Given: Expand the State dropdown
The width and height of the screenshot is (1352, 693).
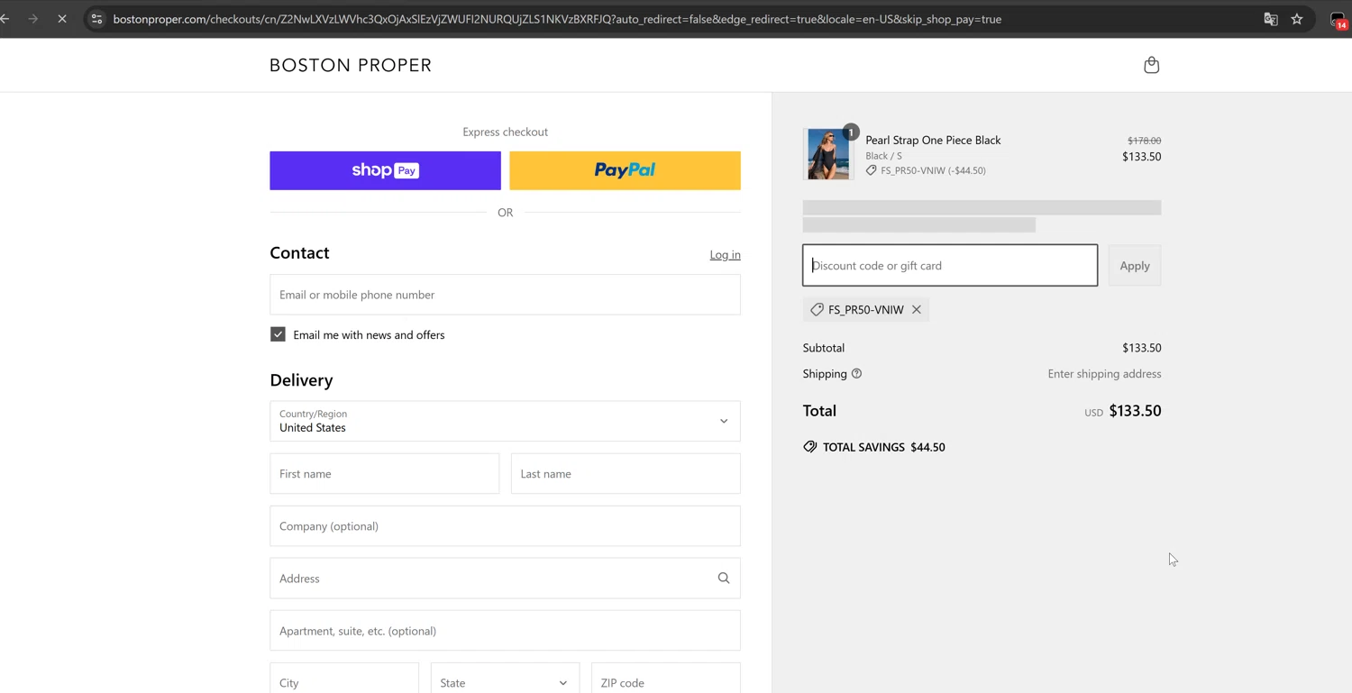Looking at the screenshot, I should [505, 682].
